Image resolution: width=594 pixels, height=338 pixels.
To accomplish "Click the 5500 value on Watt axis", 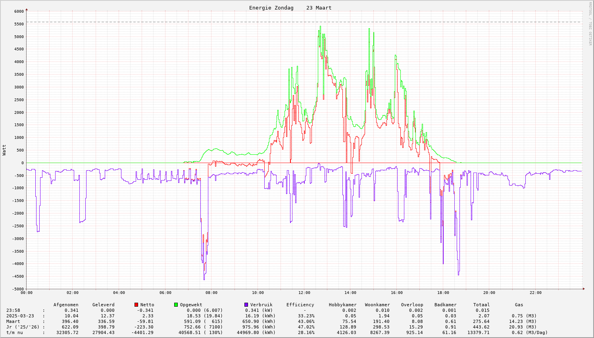I will tap(19, 24).
